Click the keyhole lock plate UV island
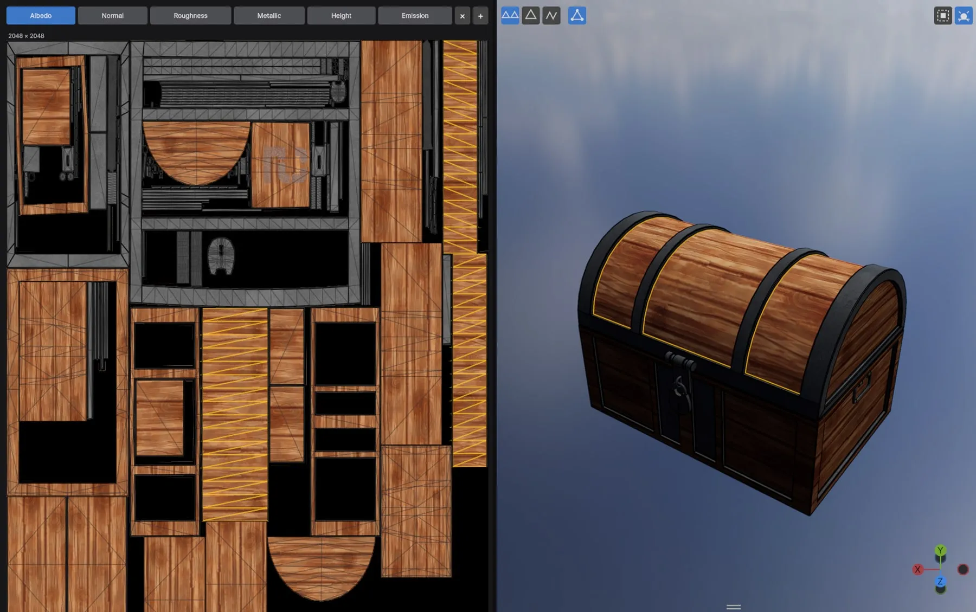Image resolution: width=976 pixels, height=612 pixels. click(x=221, y=256)
